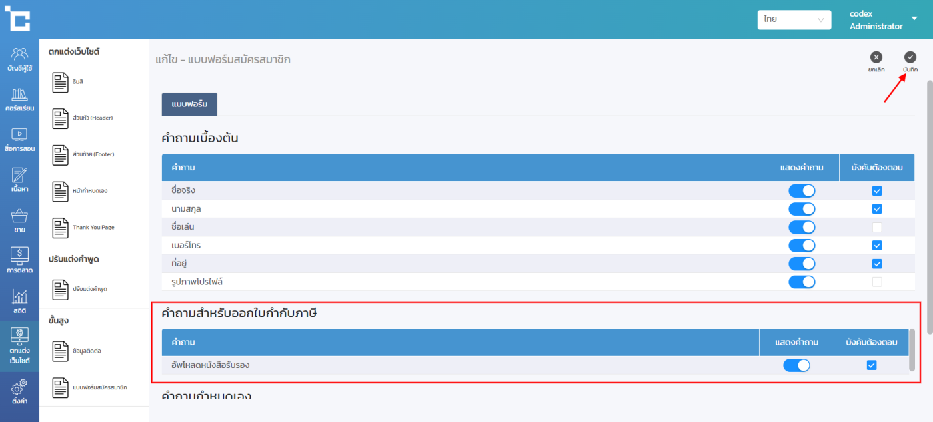The height and width of the screenshot is (422, 933).
Task: Check required box for ชื่อเล่น
Action: [x=877, y=228]
